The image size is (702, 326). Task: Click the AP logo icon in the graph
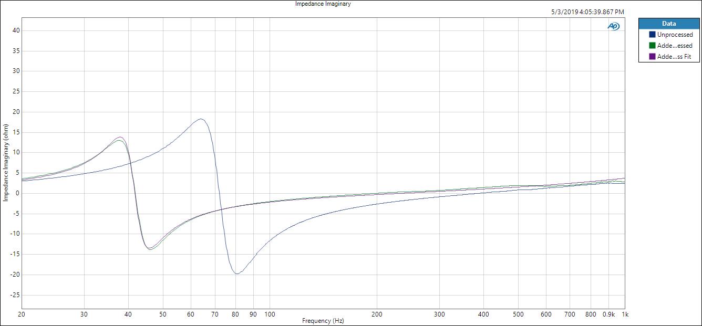tap(613, 26)
